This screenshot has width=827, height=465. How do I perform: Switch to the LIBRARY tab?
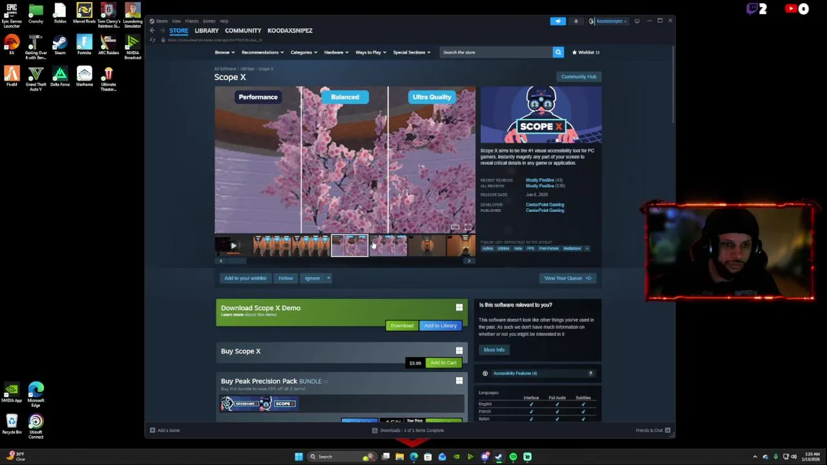coord(207,30)
